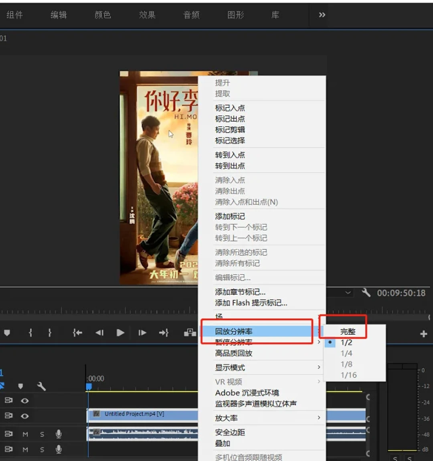Screen dimensions: 433x461
Task: Toggle sync lock on the top video track
Action: point(9,400)
